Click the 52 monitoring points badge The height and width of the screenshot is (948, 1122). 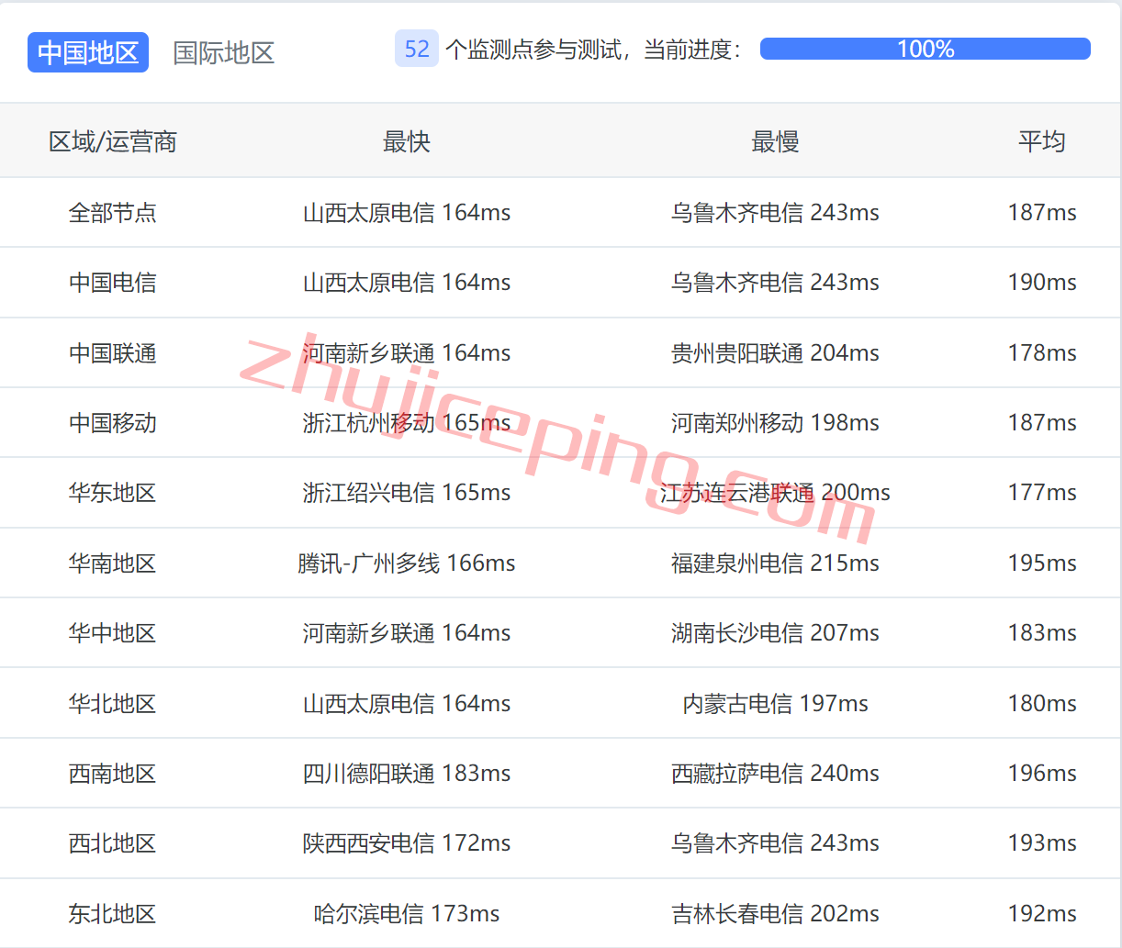click(417, 48)
